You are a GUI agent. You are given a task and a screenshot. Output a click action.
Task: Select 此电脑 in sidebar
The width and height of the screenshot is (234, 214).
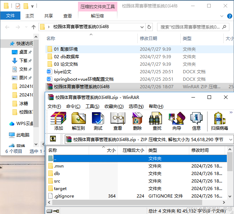point(19,135)
